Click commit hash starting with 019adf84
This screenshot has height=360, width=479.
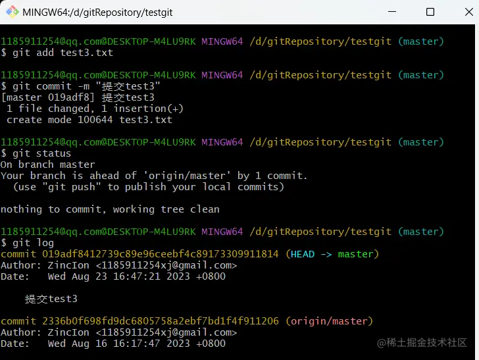[161, 254]
